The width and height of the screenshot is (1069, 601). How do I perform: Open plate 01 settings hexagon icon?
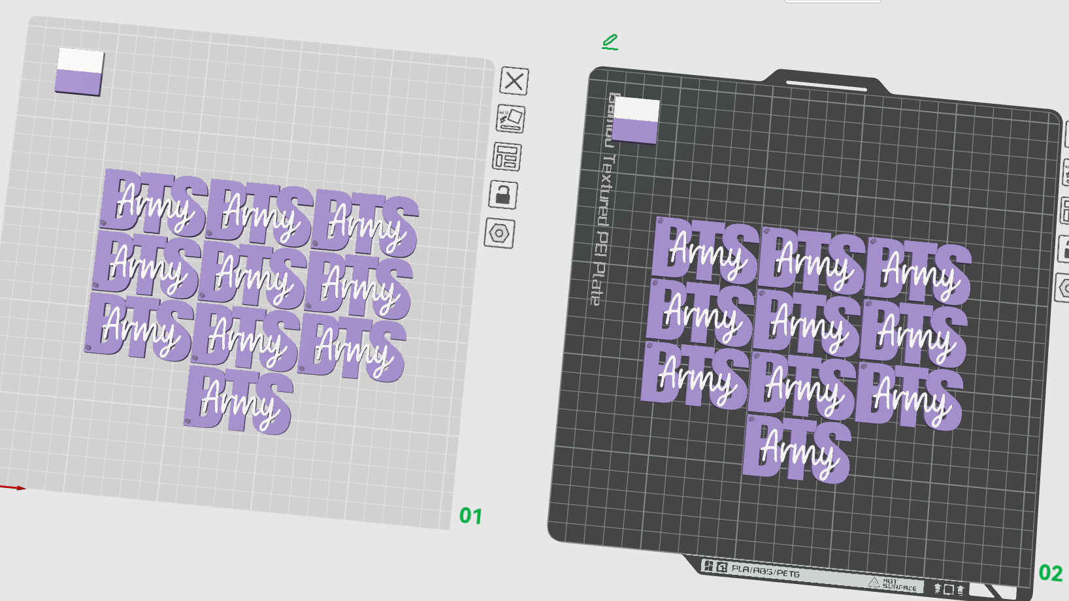[x=499, y=233]
